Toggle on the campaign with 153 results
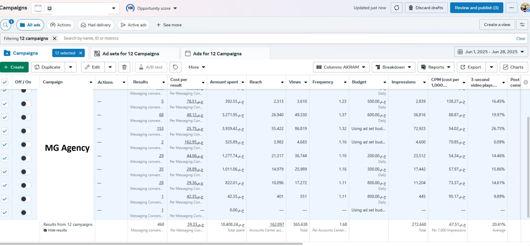This screenshot has height=246, width=530. click(26, 131)
